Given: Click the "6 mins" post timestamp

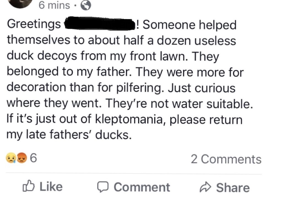Looking at the screenshot, I should pos(54,5).
